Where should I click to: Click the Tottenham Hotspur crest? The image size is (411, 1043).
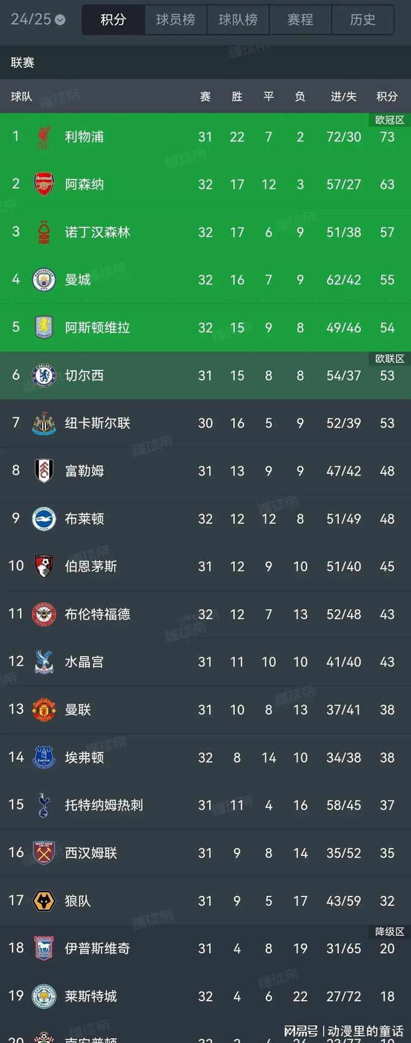pyautogui.click(x=44, y=805)
